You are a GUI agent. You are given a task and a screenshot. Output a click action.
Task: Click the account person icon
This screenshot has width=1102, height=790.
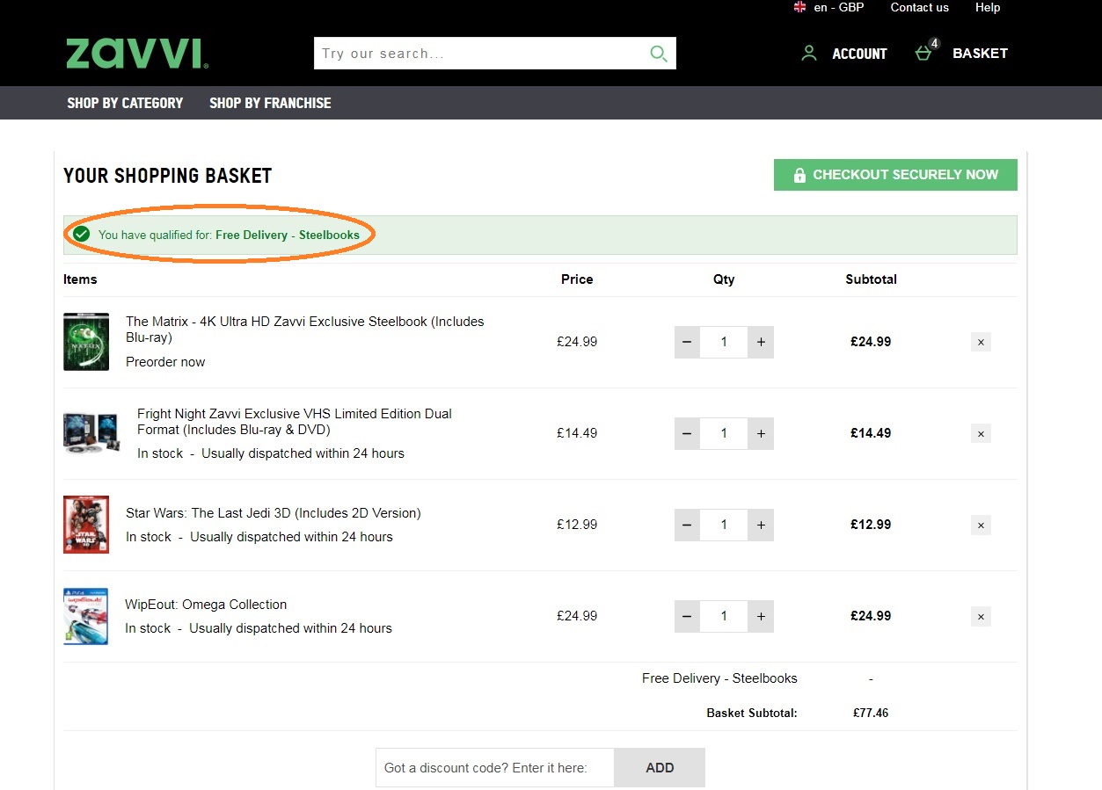click(808, 54)
